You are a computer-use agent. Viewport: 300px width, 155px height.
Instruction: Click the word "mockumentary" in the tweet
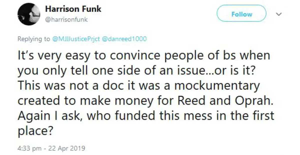point(217,86)
